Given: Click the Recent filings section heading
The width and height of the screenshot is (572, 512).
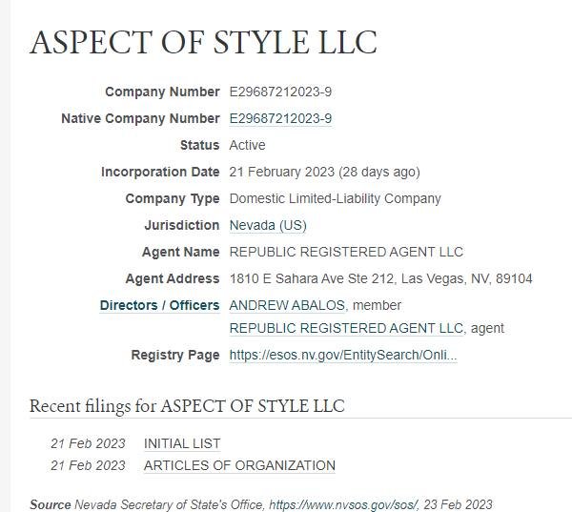Looking at the screenshot, I should point(187,406).
